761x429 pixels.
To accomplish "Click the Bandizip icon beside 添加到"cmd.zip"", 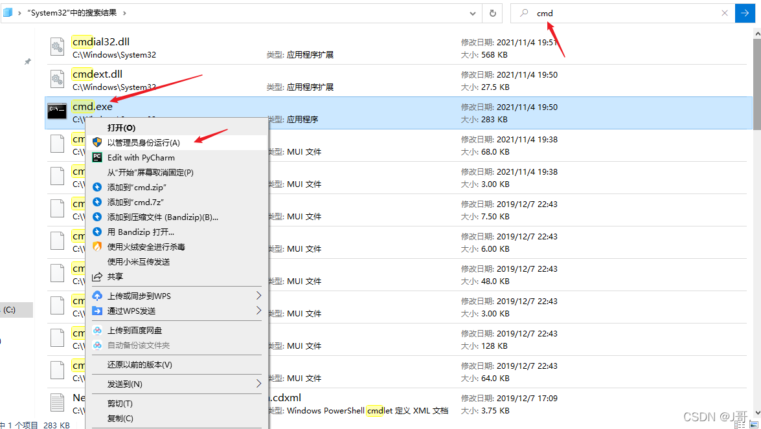I will [97, 187].
